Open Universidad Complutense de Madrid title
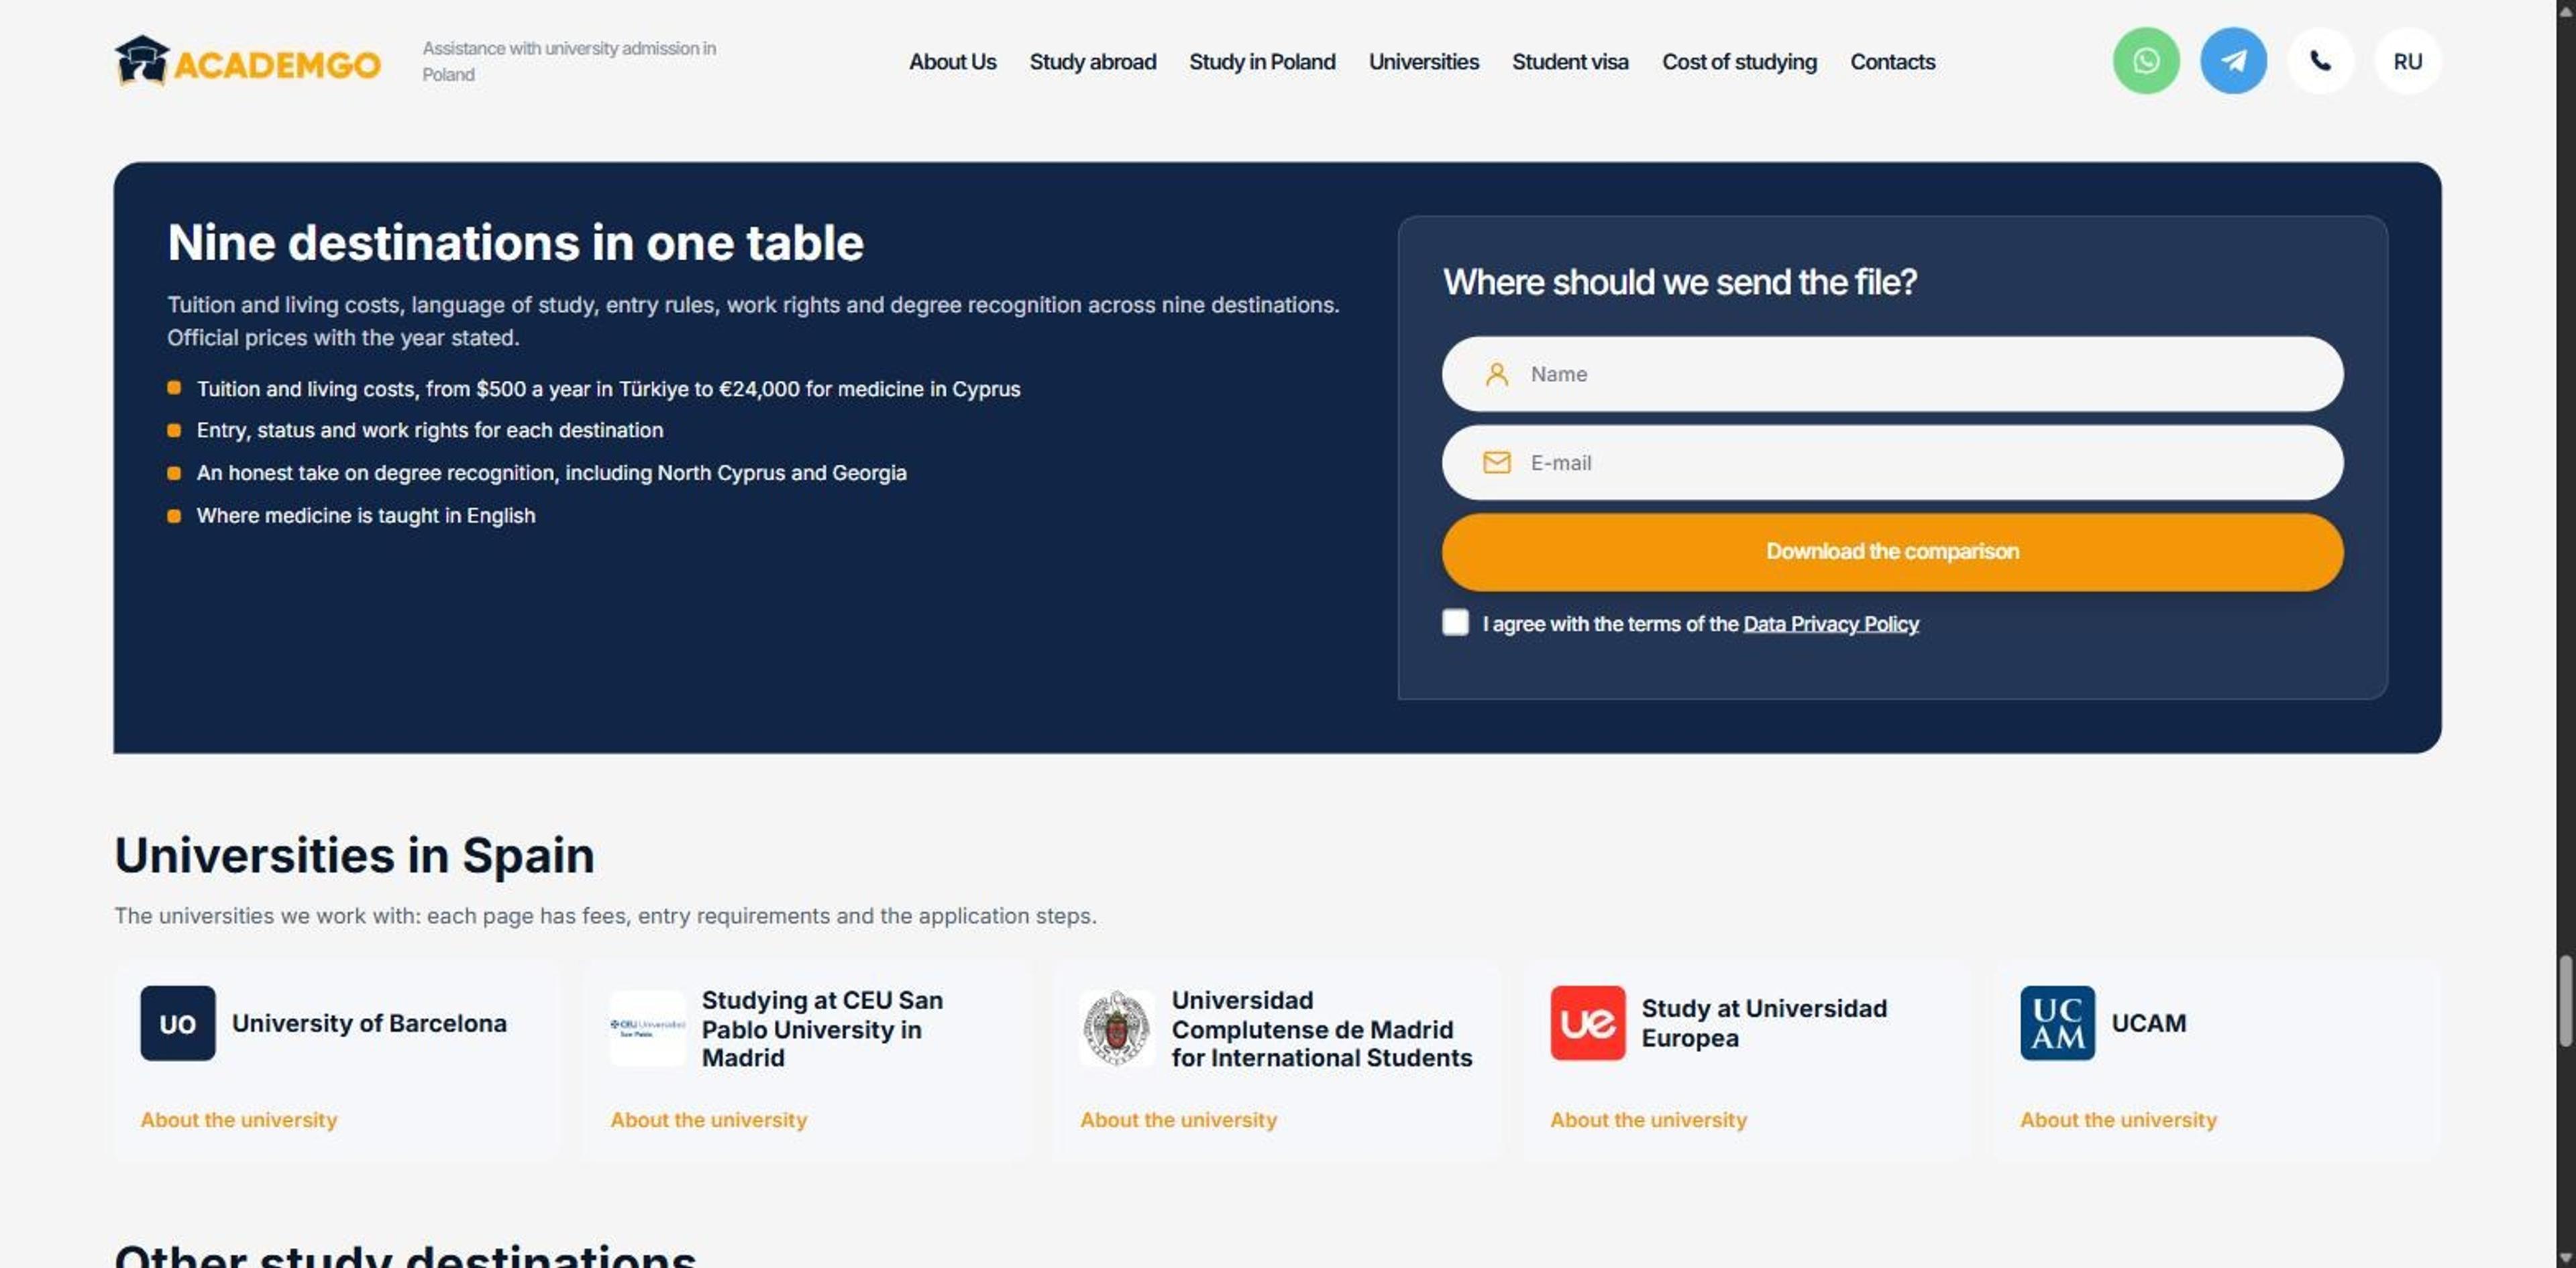The height and width of the screenshot is (1268, 2576). click(x=1321, y=1028)
